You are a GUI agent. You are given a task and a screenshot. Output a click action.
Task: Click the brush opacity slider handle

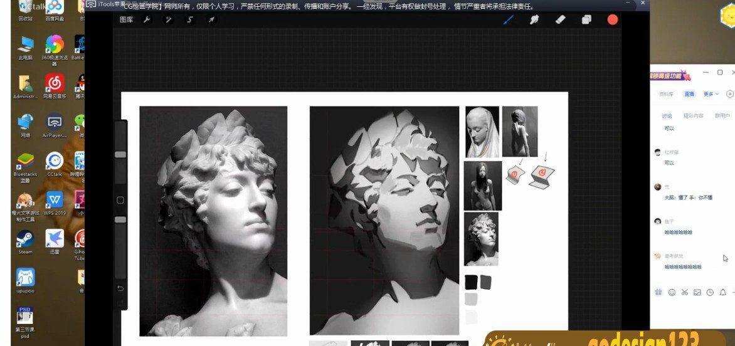120,219
